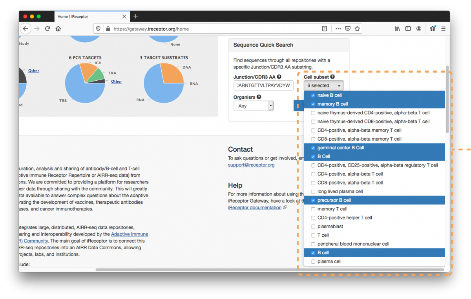Open the Organism 'Any' dropdown
The image size is (471, 299).
coord(253,106)
